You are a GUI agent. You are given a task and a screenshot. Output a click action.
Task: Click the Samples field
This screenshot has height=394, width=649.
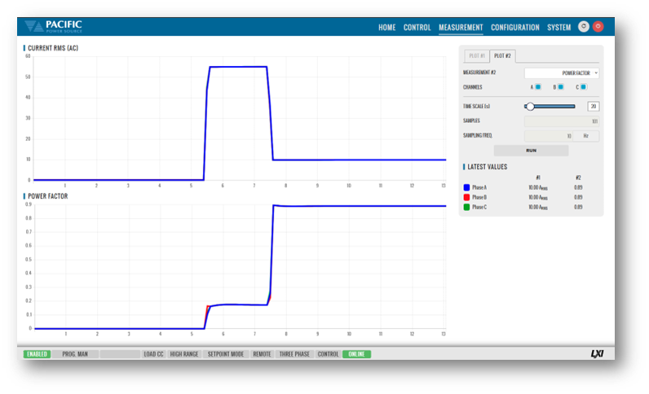point(562,121)
